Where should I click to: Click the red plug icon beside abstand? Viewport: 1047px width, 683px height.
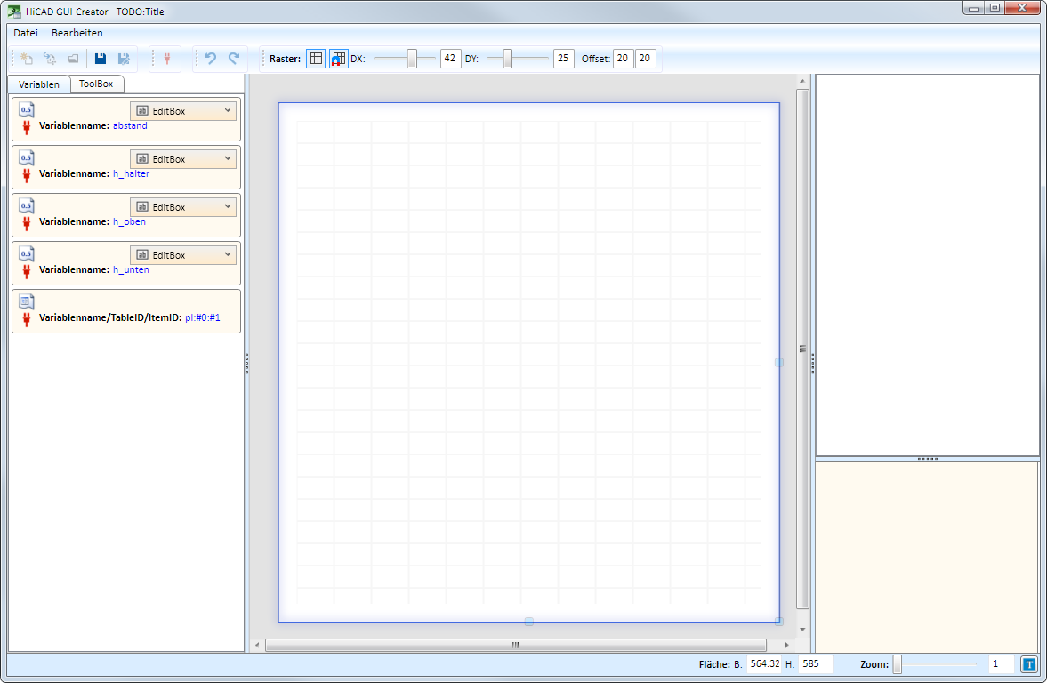pos(27,127)
